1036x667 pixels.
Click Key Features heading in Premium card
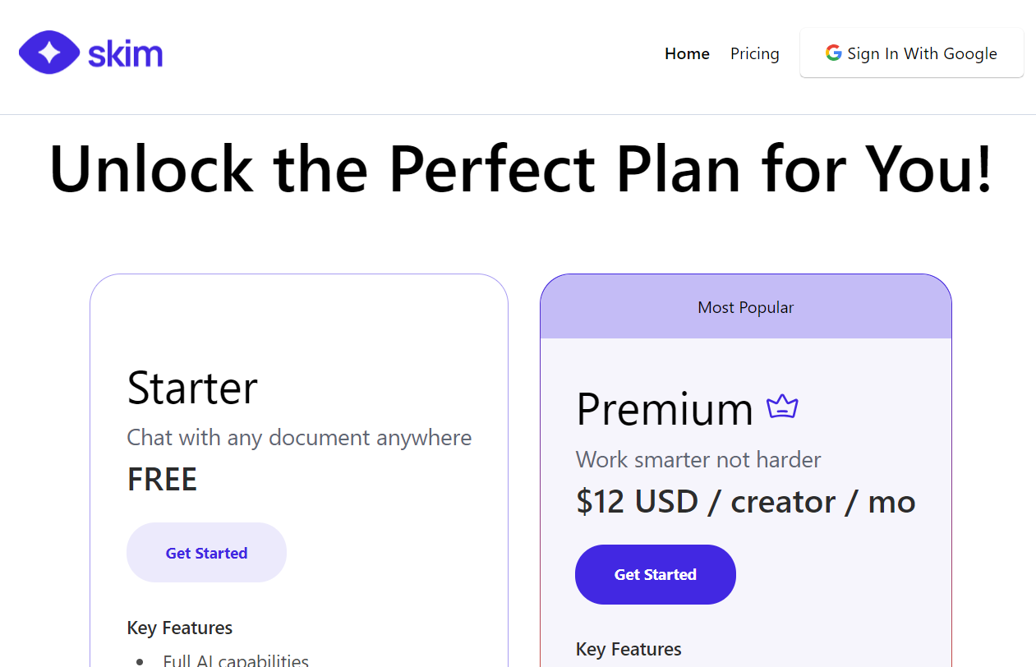(629, 649)
